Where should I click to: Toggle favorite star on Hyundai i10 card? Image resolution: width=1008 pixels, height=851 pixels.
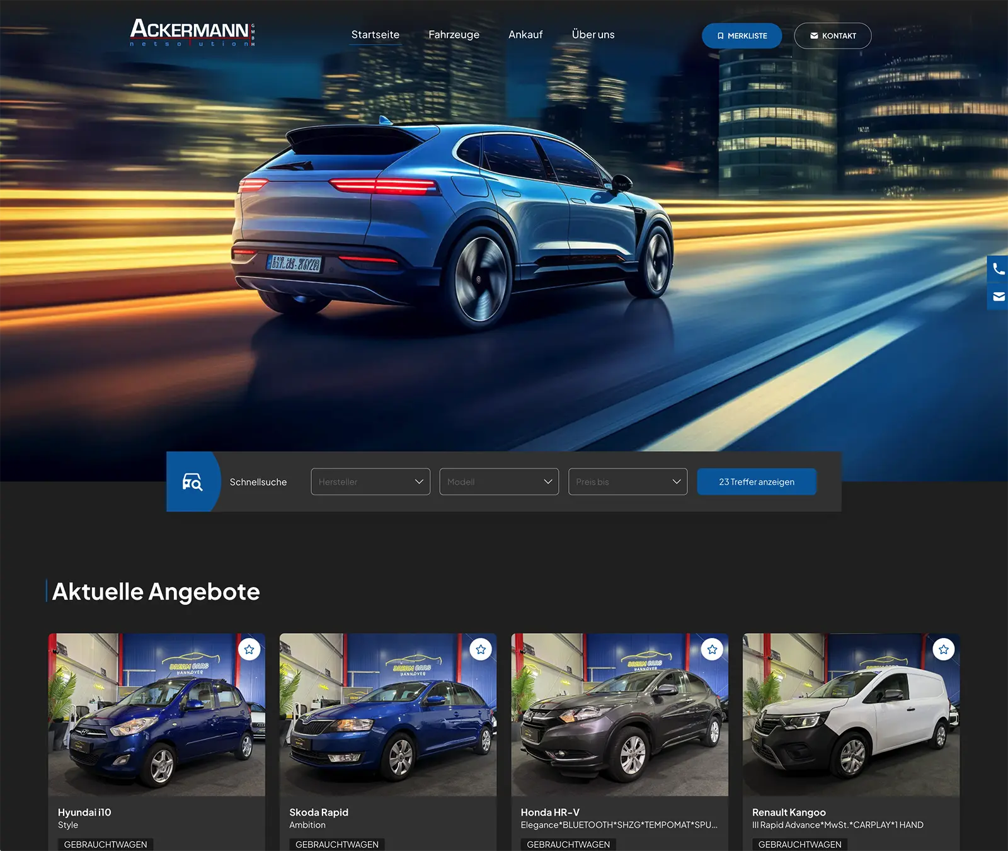click(249, 649)
